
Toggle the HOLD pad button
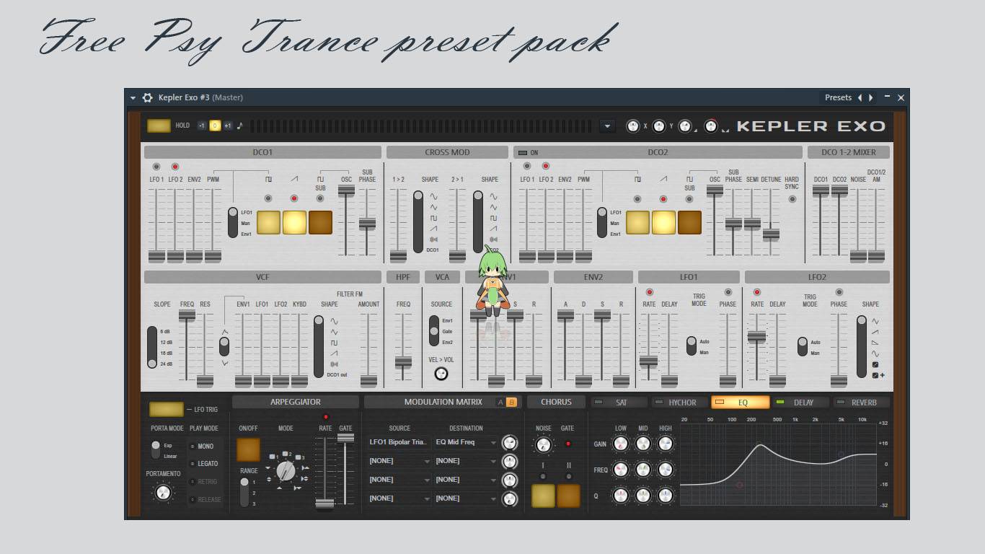pos(159,126)
